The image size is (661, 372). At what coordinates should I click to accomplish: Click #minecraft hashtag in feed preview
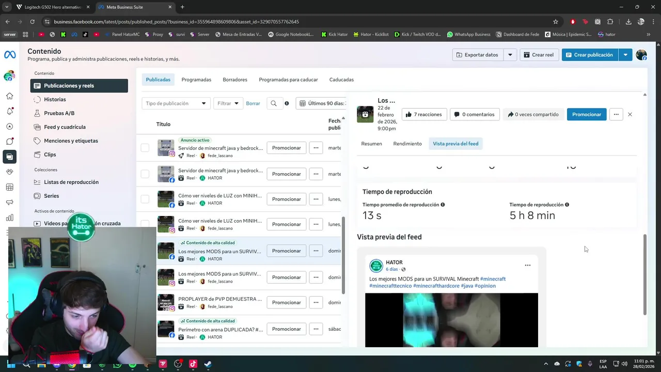point(493,279)
